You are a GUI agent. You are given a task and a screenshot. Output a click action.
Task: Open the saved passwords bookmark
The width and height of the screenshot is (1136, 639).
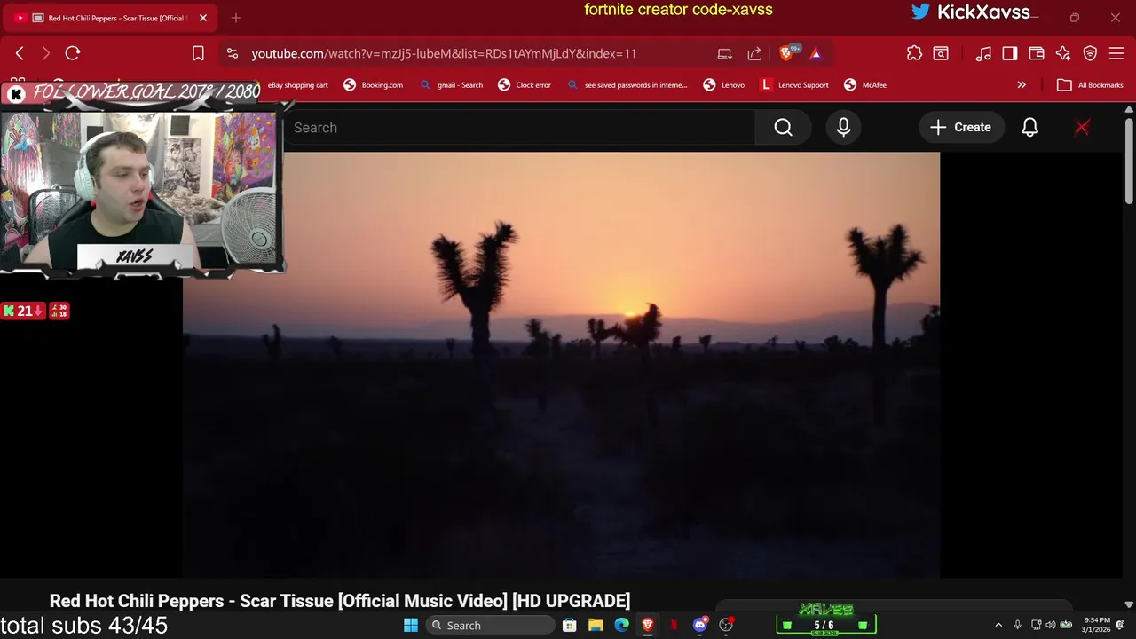(627, 85)
